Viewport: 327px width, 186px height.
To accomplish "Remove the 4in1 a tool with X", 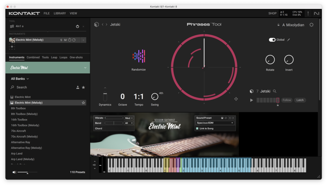I will 83,26.
